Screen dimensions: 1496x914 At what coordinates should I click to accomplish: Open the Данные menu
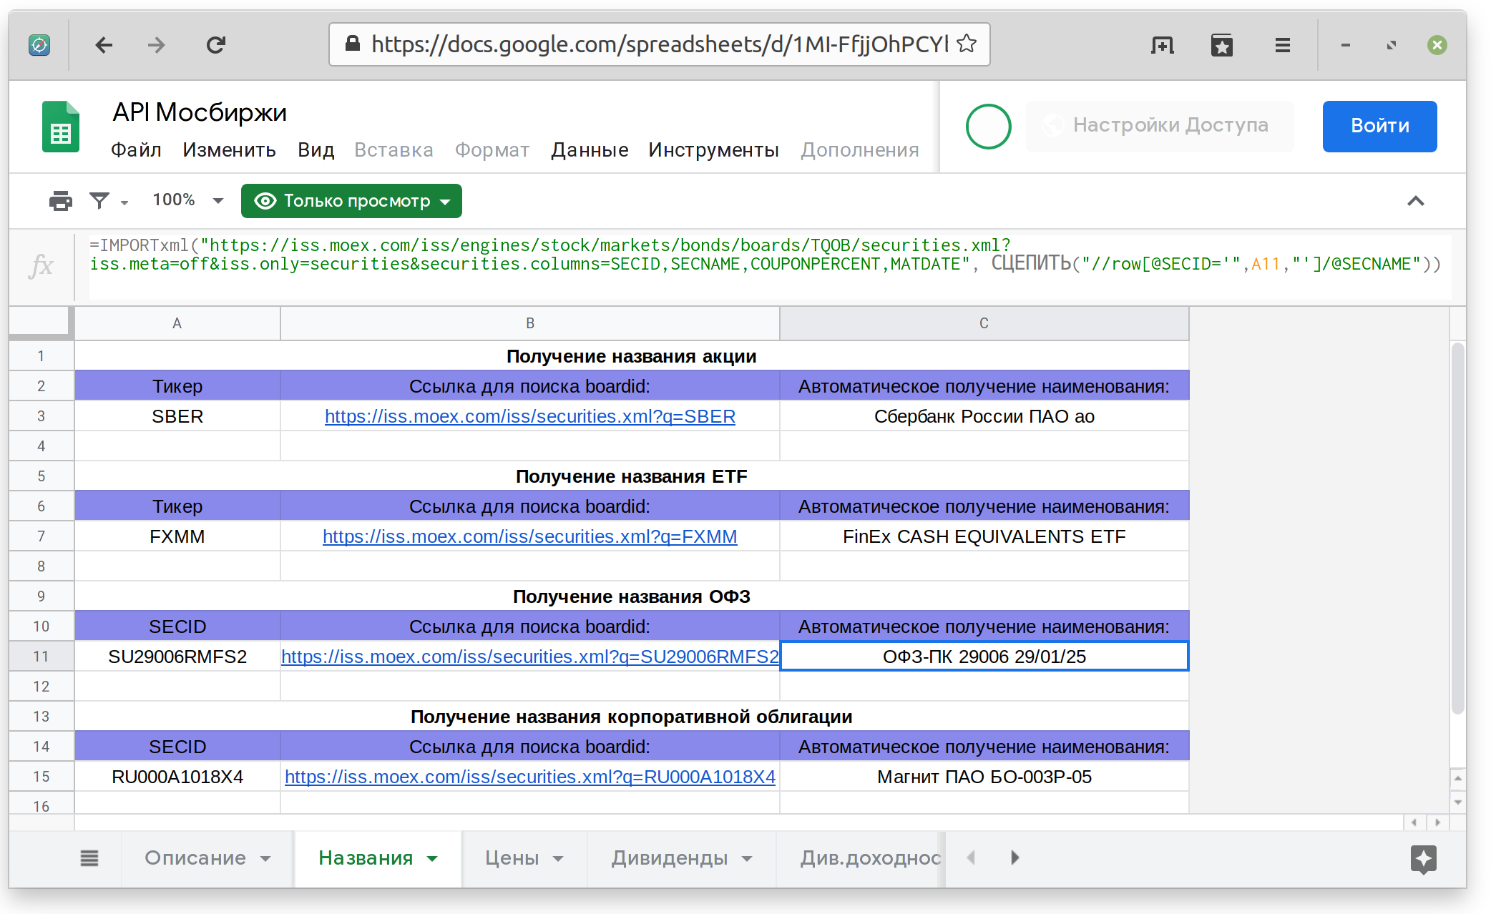[590, 149]
